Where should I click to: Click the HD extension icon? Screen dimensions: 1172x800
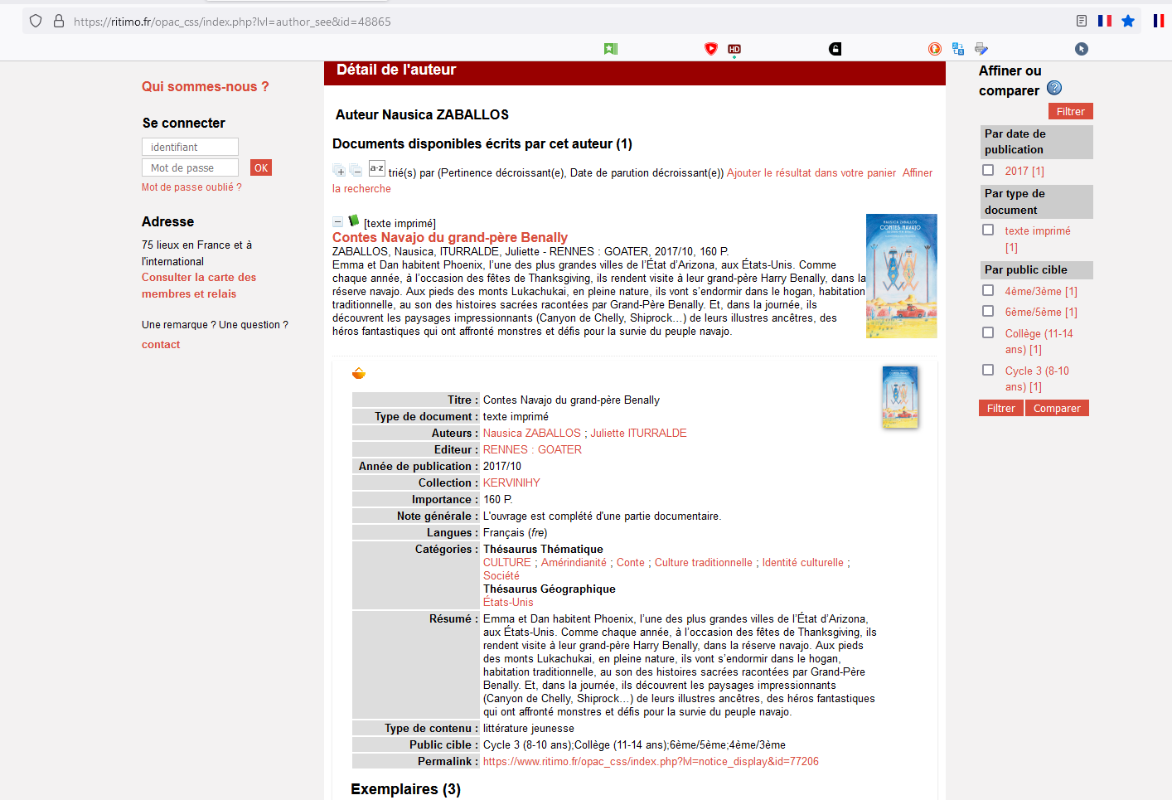[734, 49]
